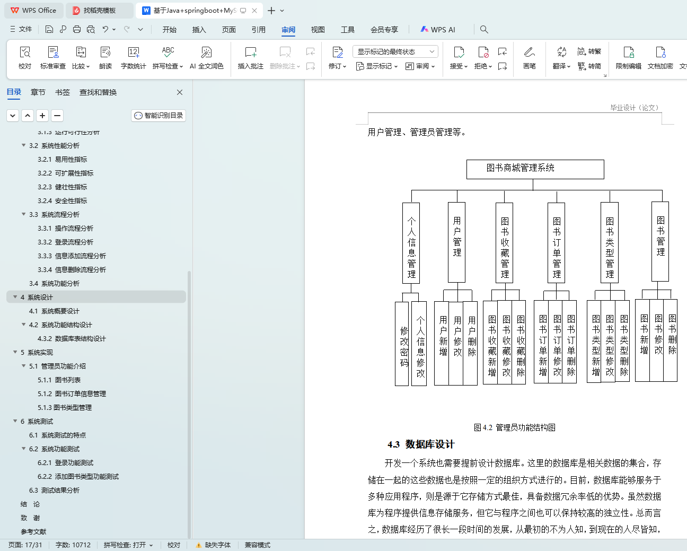Screen dimensions: 687x551
Task: Collapse the 5.1 管理员功能介绍 node
Action: point(23,366)
